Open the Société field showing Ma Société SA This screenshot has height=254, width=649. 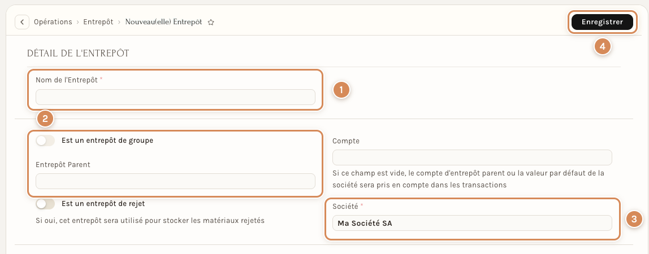pyautogui.click(x=472, y=223)
